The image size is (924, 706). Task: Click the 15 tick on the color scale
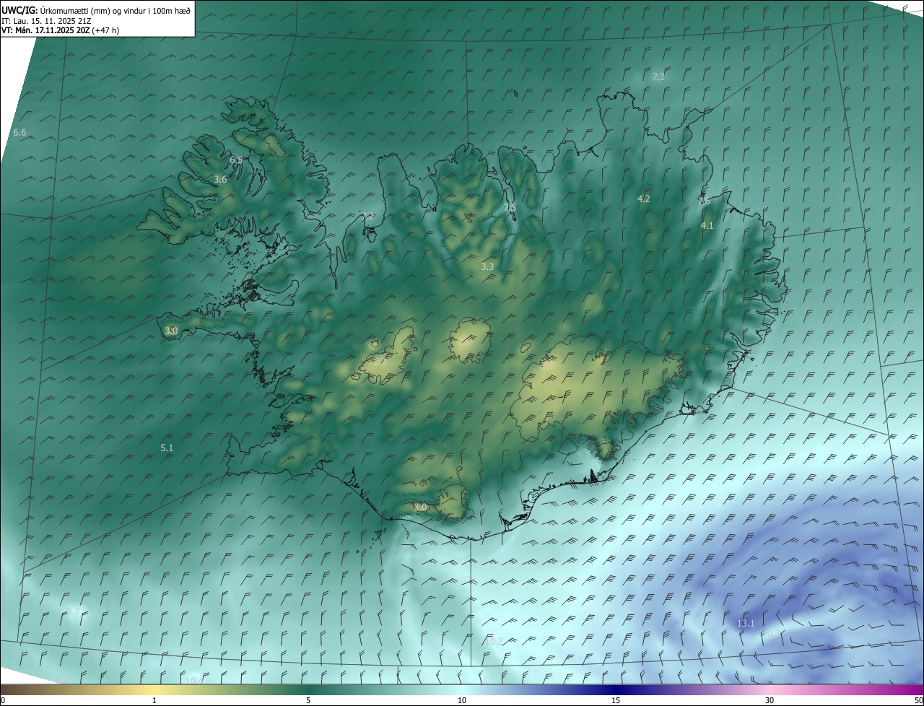point(616,700)
